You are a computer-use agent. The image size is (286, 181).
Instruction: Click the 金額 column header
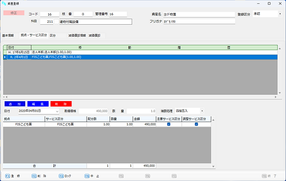pos(144,119)
